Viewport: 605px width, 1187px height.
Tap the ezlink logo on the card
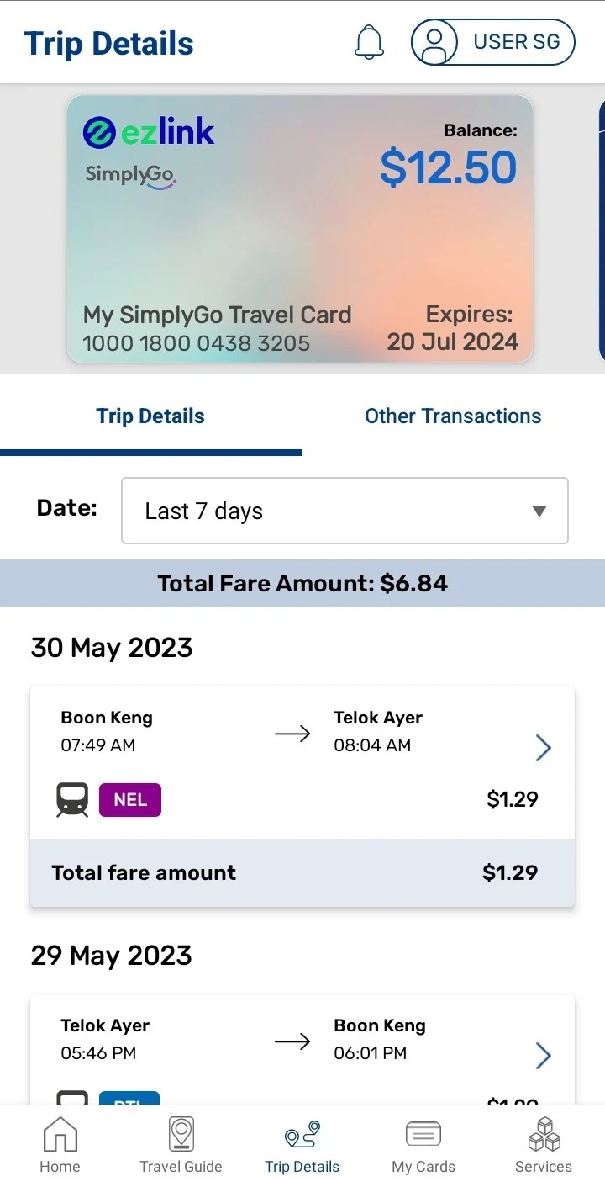pos(149,133)
